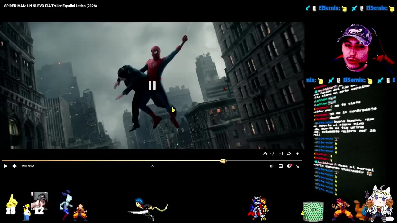This screenshot has height=223, width=397.
Task: Mute the video with the speaker icon
Action: tap(15, 166)
